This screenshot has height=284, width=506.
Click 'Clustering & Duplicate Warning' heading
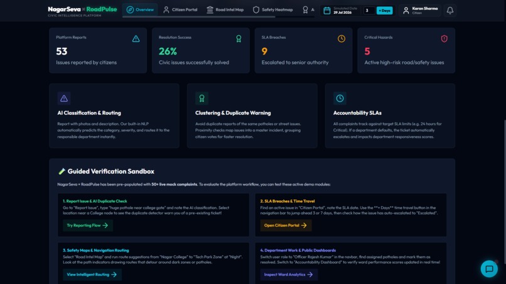233,113
